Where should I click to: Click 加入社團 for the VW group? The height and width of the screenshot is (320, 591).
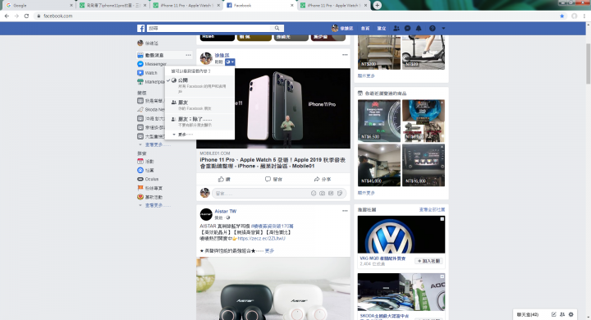point(428,261)
